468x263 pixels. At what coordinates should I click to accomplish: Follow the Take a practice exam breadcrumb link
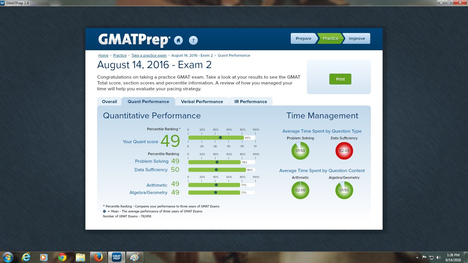click(x=149, y=55)
